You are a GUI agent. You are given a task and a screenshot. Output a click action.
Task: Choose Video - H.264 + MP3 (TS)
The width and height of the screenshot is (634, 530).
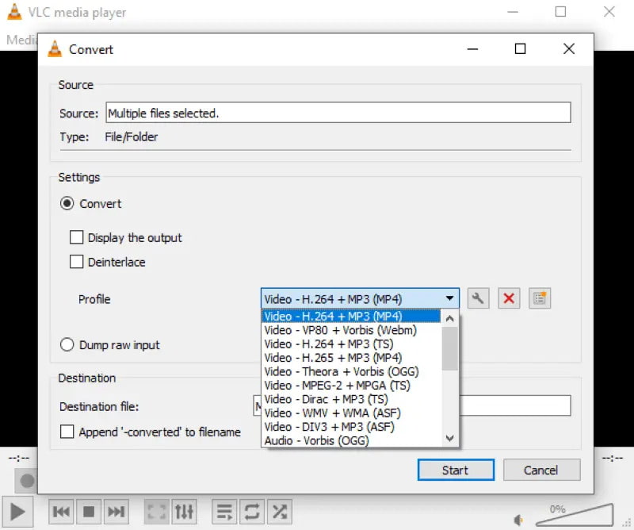pos(351,344)
